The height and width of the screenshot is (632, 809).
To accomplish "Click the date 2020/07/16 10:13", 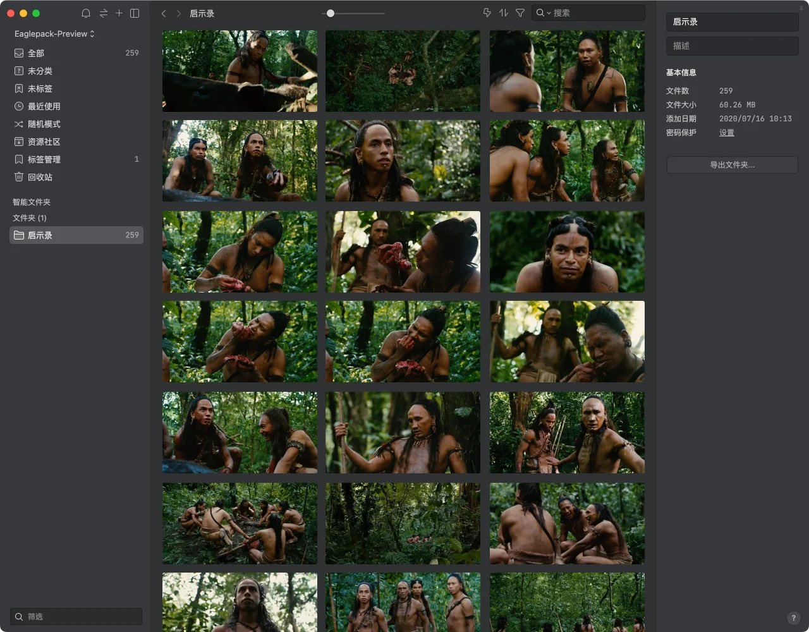I will click(755, 119).
